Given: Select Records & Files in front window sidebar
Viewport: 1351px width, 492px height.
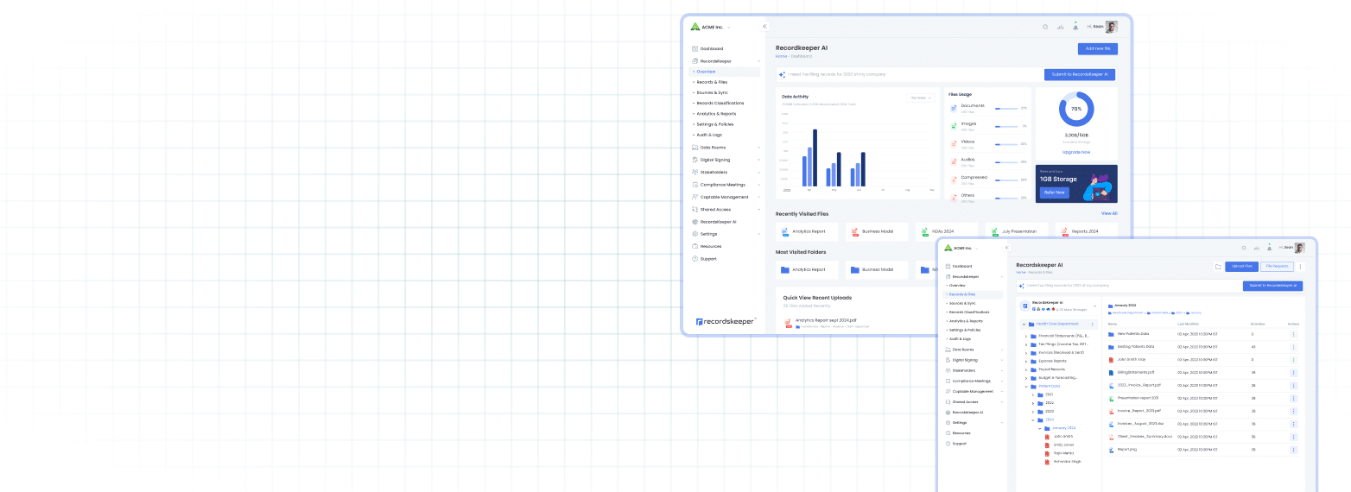Looking at the screenshot, I should point(964,293).
